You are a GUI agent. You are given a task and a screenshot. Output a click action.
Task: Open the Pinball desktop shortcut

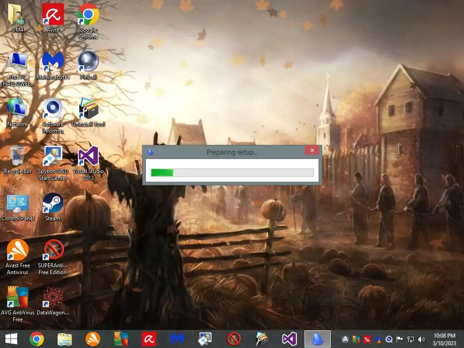[x=88, y=65]
